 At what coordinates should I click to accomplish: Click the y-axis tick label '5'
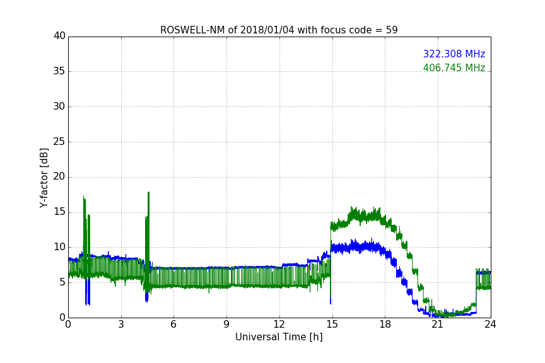click(x=62, y=282)
